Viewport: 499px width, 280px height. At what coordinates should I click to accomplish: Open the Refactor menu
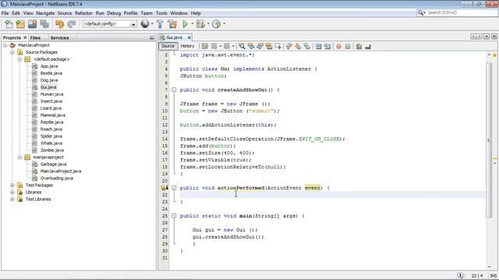83,13
